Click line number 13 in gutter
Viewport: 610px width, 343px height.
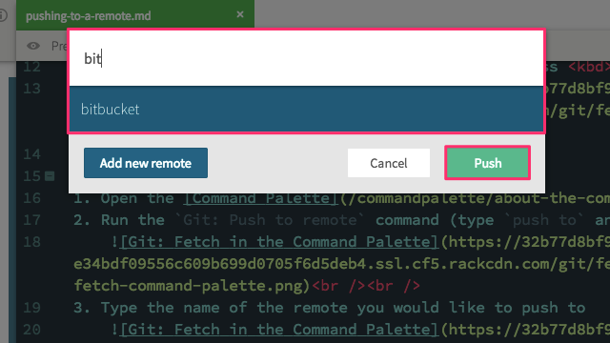[x=31, y=89]
